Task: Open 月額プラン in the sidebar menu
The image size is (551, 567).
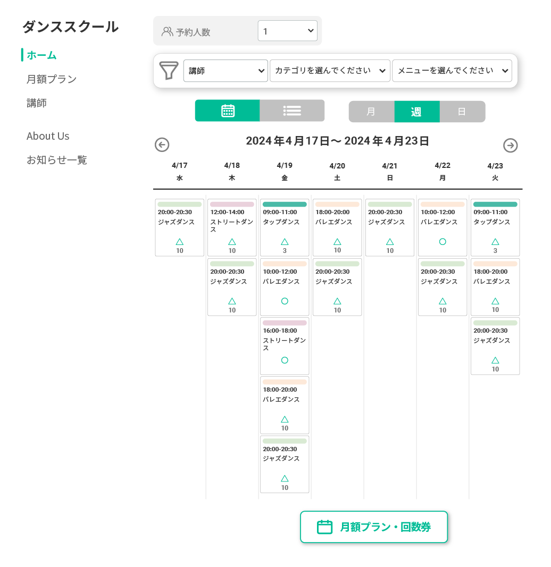Action: click(52, 79)
